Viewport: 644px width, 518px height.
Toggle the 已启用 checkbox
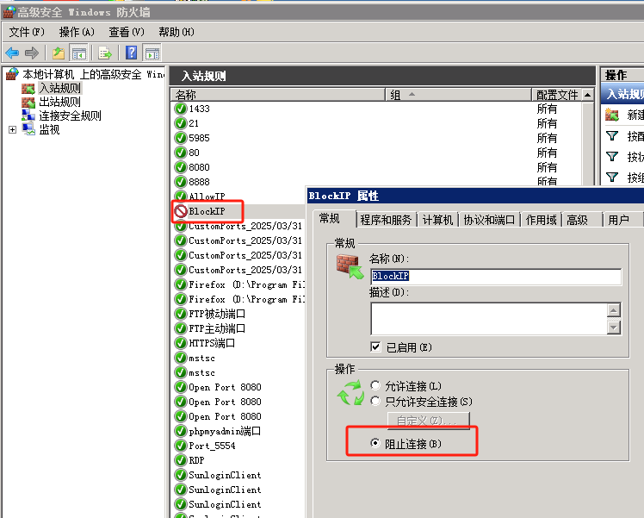[x=375, y=346]
